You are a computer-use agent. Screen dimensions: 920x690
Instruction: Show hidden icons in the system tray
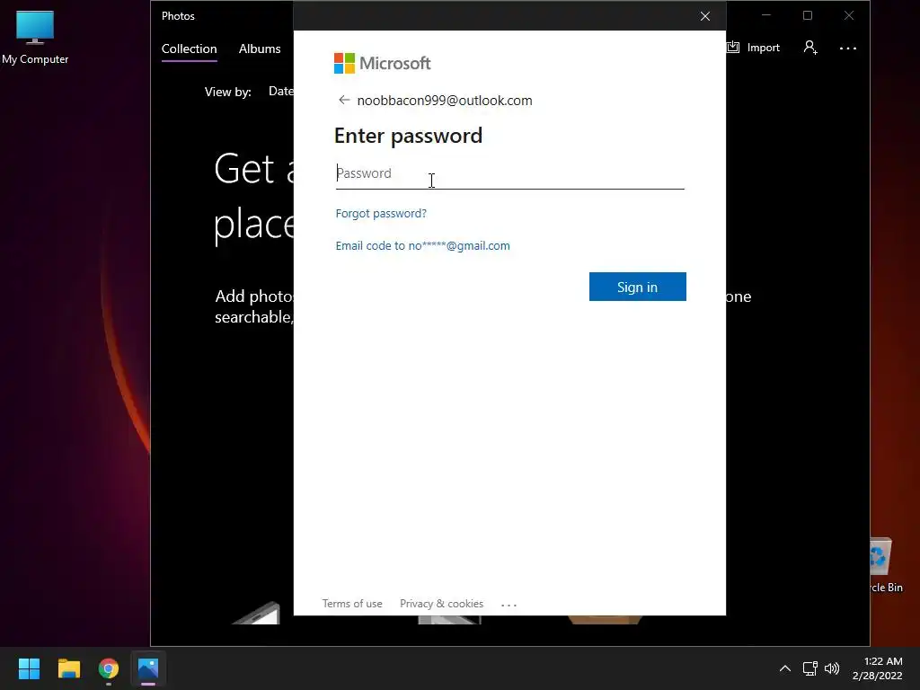pyautogui.click(x=784, y=668)
